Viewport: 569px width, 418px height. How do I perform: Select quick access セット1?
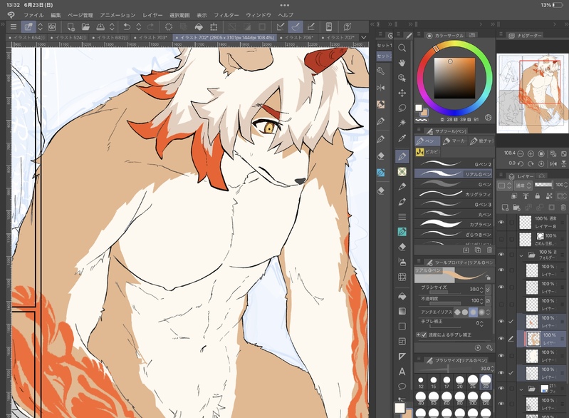(385, 46)
